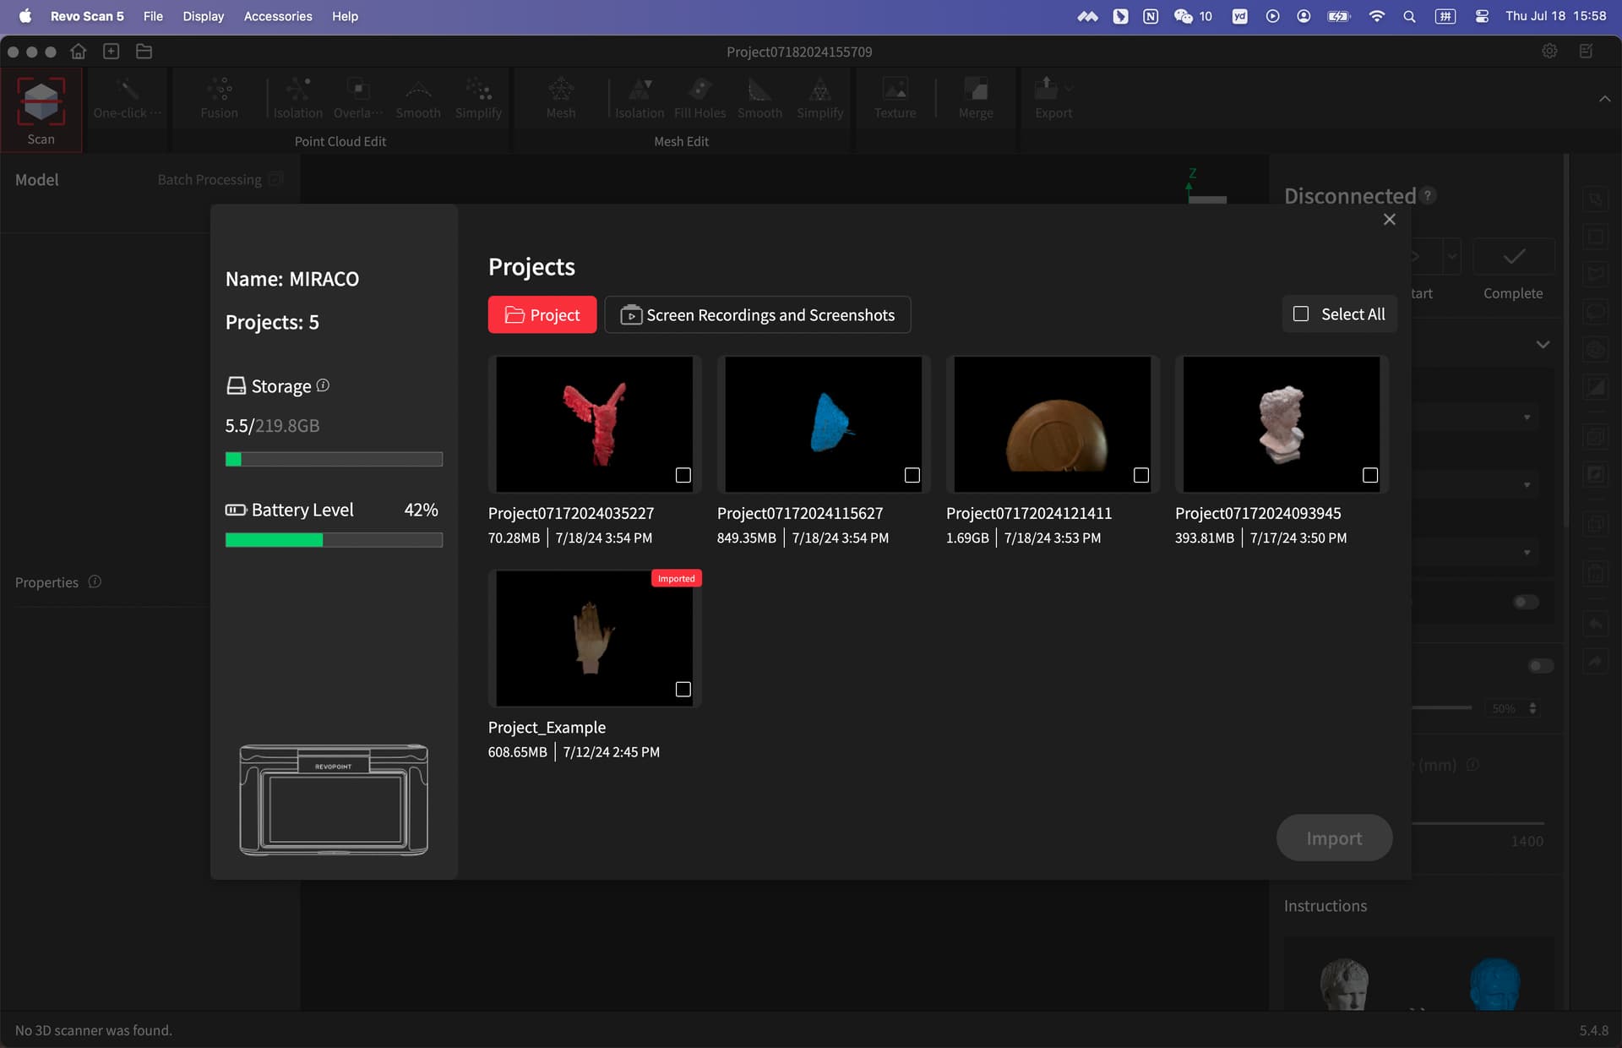The image size is (1622, 1048).
Task: Tick checkbox on Project_Example thumbnail
Action: click(x=683, y=690)
